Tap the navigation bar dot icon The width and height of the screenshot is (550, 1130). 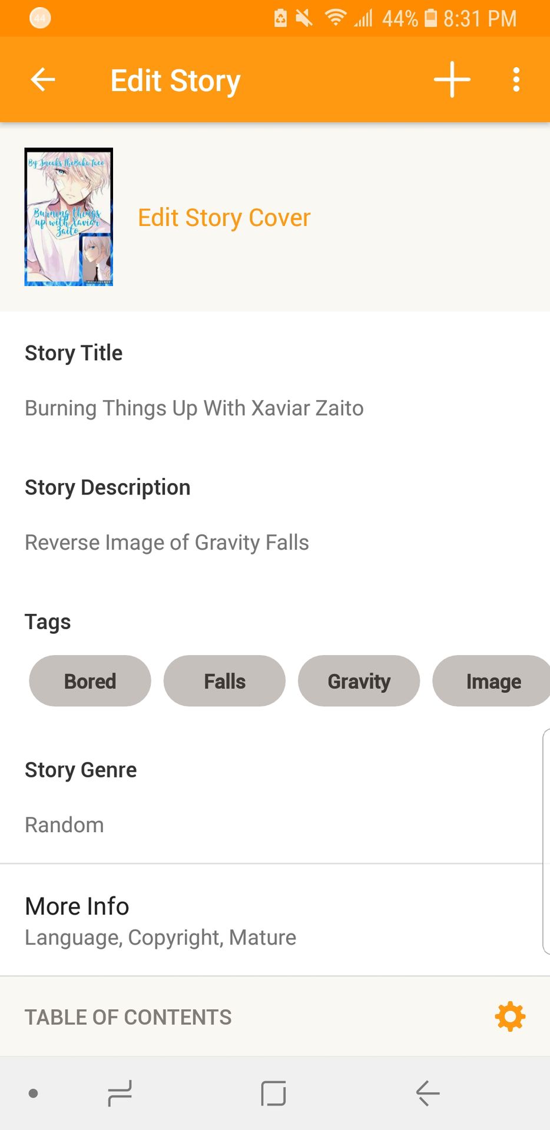point(34,1094)
